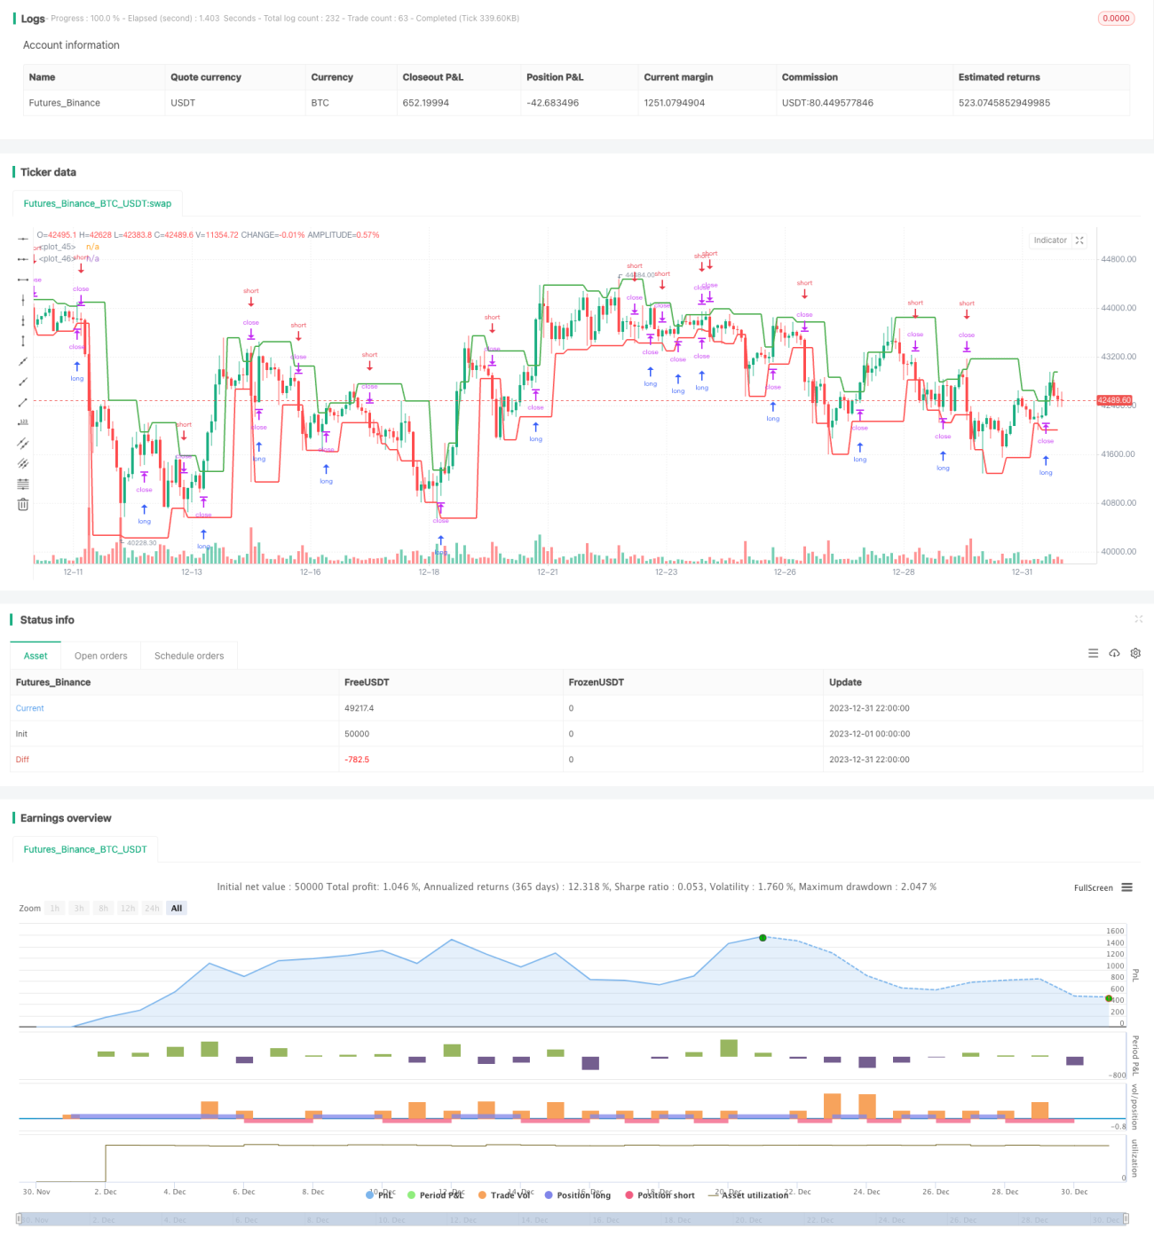
Task: Click the navigator range bar under the chart
Action: (x=573, y=1219)
